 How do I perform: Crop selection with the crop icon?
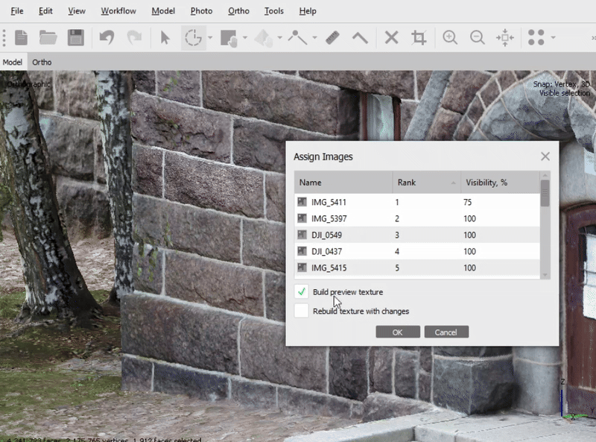click(419, 38)
